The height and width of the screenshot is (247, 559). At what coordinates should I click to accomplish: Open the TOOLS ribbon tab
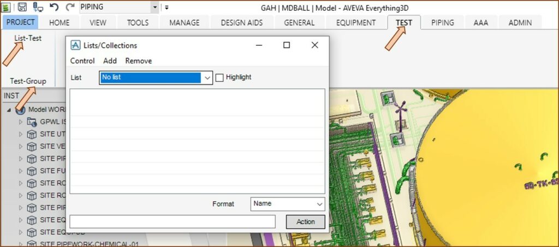click(138, 23)
